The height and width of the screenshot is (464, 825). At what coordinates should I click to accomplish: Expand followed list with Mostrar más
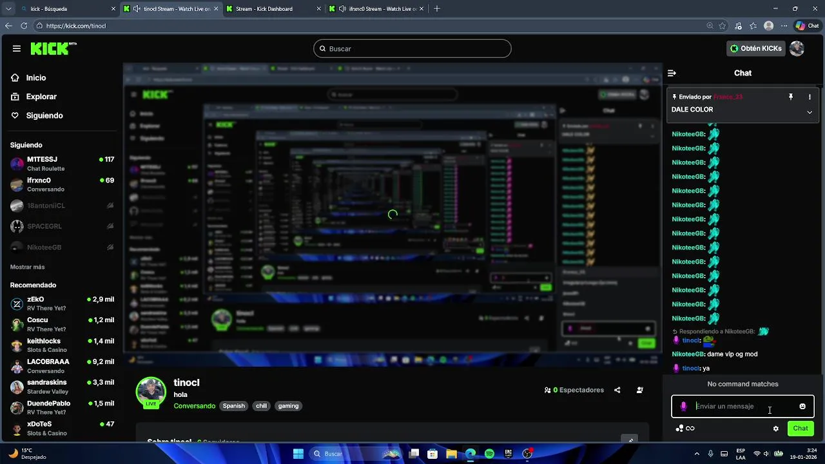(x=28, y=267)
